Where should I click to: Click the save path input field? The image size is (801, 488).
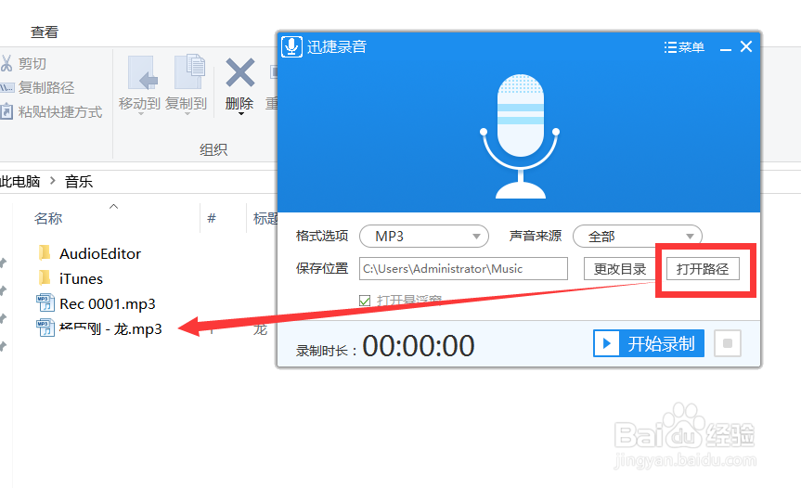coord(463,268)
